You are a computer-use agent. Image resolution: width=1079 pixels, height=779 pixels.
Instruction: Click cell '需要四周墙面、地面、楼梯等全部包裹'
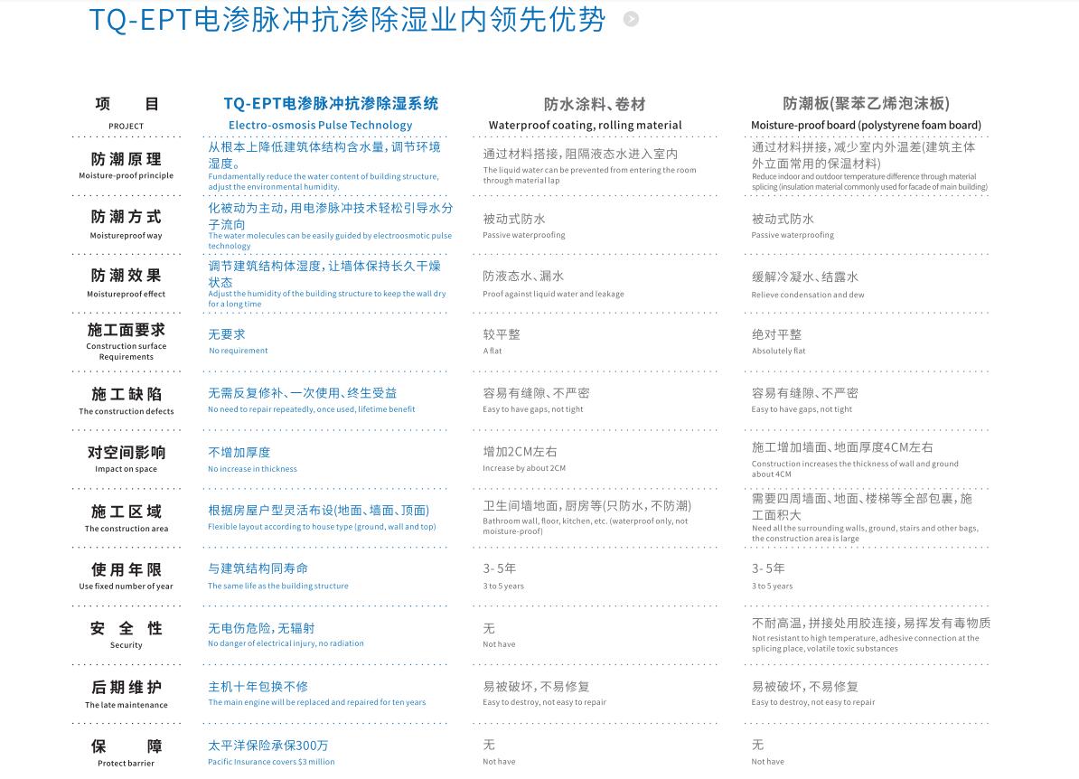coord(862,506)
